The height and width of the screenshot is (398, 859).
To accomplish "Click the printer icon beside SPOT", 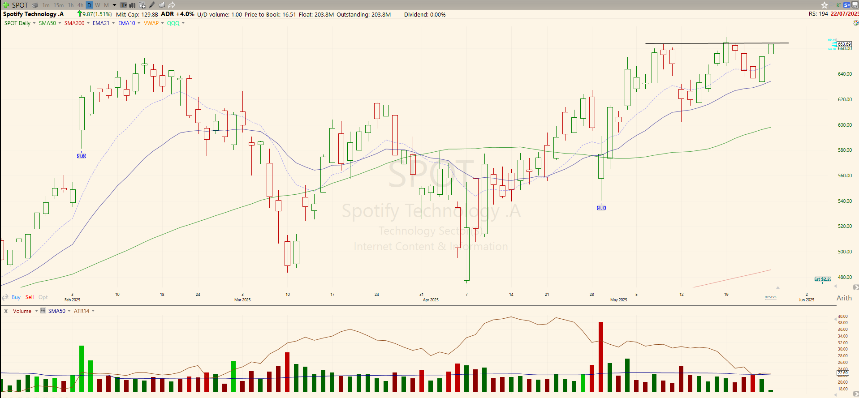I will point(35,5).
